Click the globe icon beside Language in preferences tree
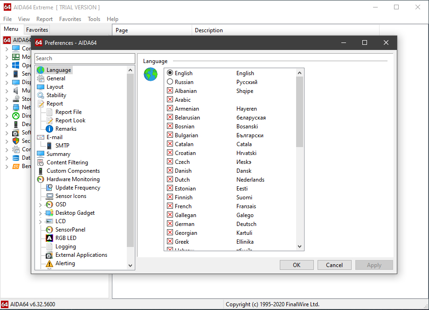 (41, 70)
